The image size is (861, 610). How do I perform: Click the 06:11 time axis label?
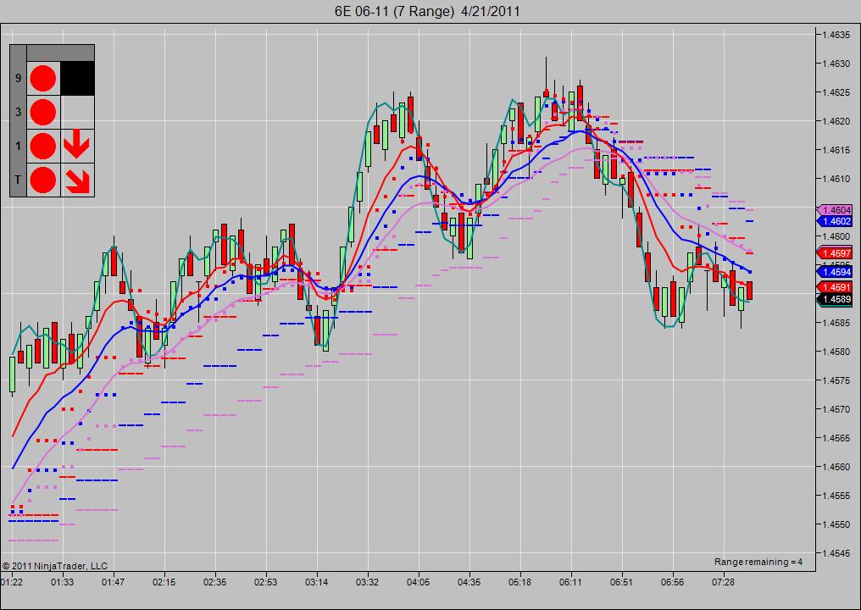click(x=570, y=581)
